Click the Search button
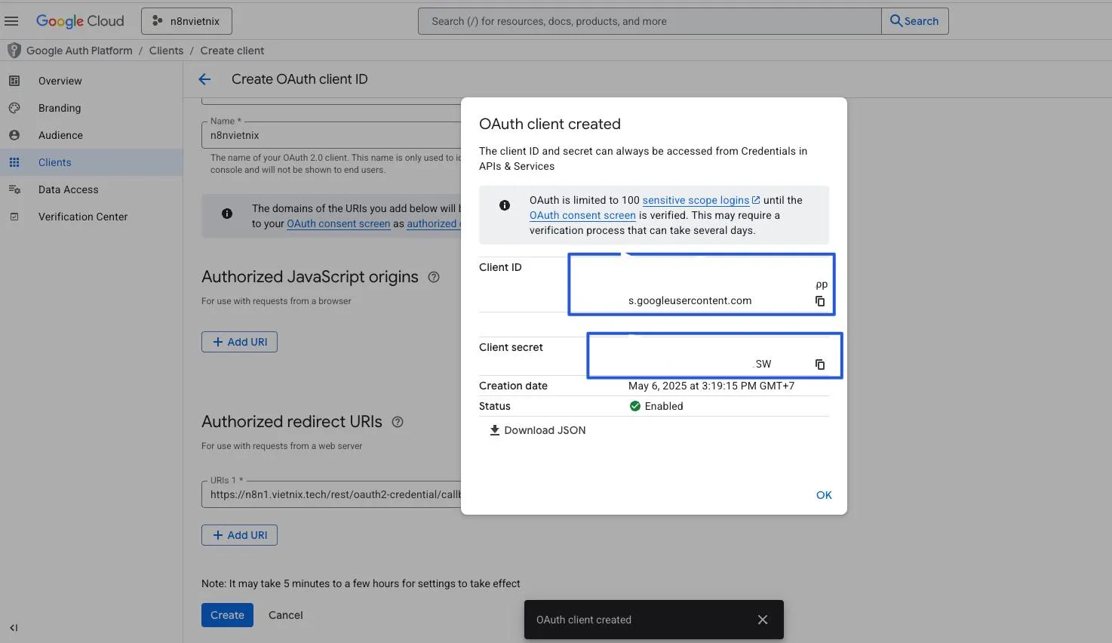The width and height of the screenshot is (1112, 643). (x=914, y=21)
